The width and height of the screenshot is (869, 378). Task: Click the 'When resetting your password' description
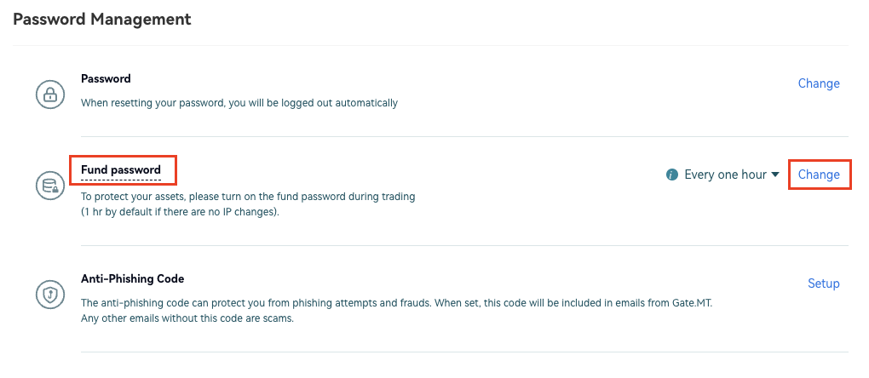tap(239, 103)
